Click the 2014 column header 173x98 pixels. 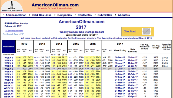[x=59, y=44]
